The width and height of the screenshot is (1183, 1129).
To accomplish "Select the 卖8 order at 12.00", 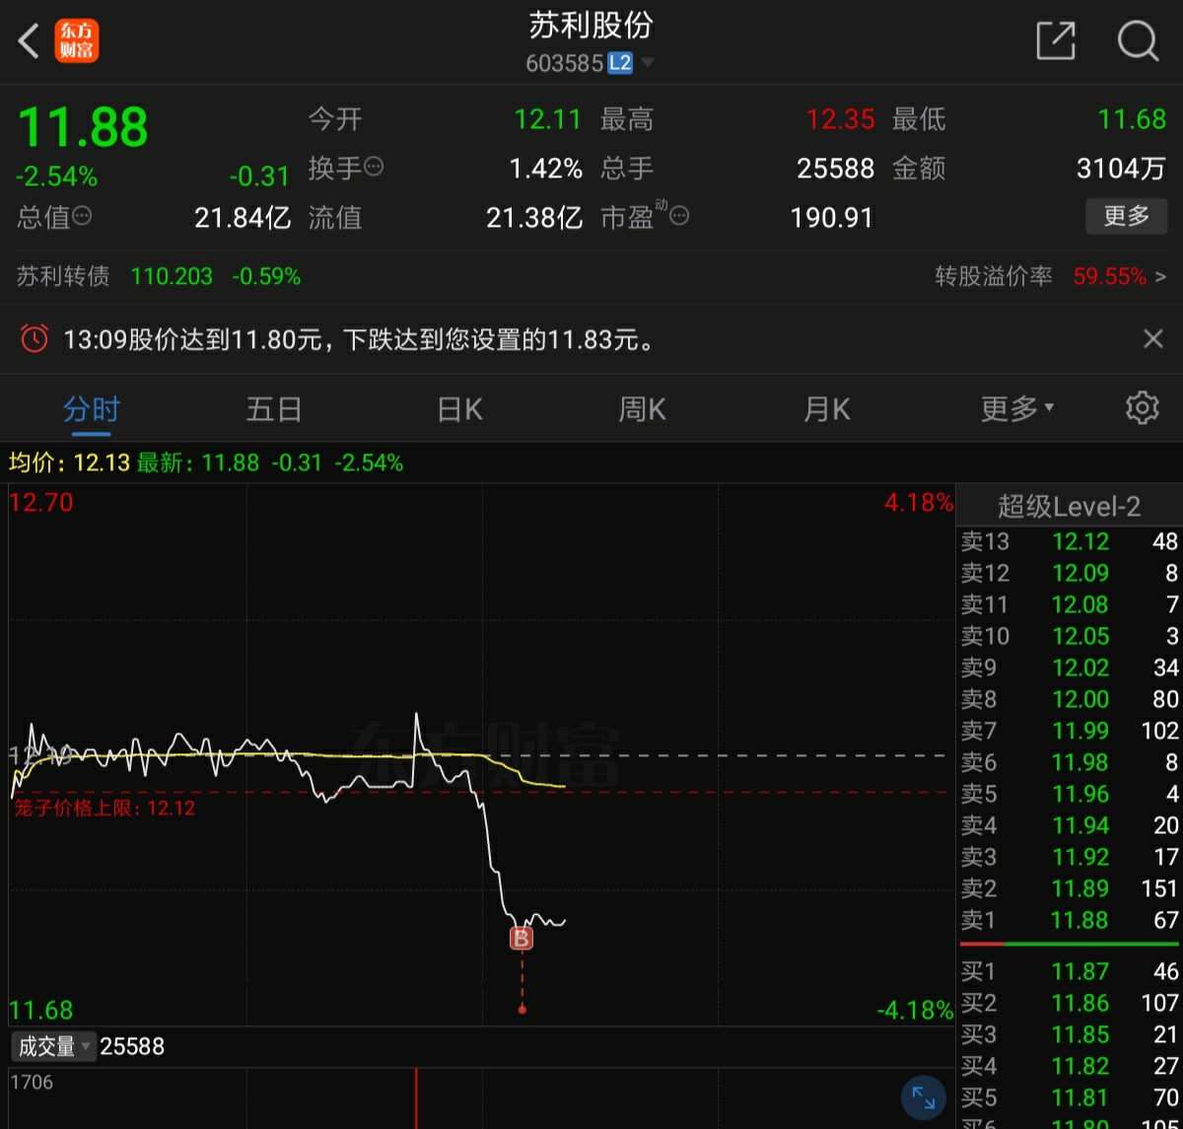I will [1070, 699].
